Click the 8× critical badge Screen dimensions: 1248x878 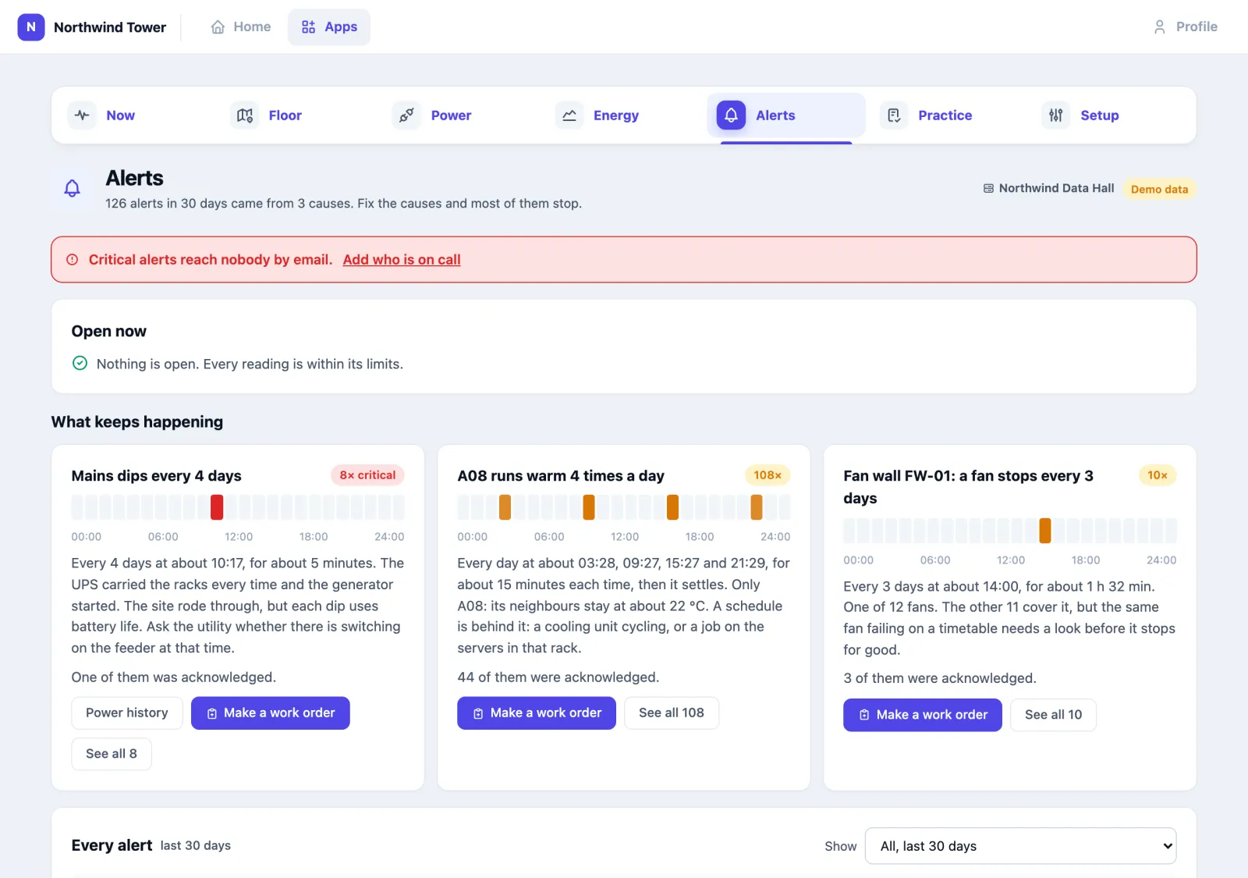point(367,475)
